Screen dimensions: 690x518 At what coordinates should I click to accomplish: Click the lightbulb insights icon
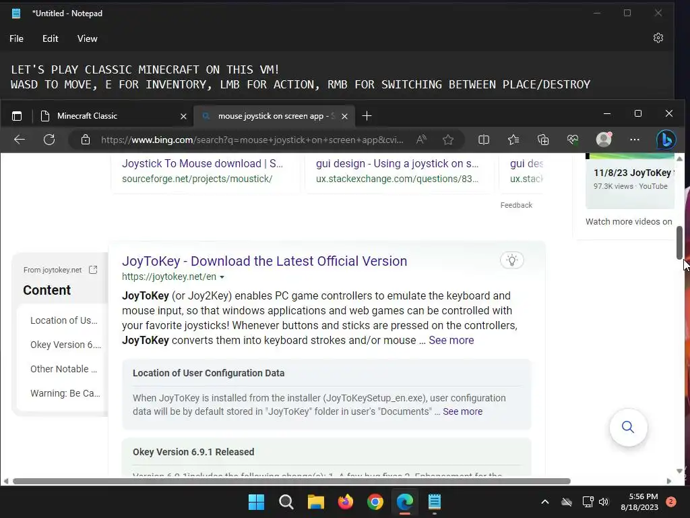(512, 260)
